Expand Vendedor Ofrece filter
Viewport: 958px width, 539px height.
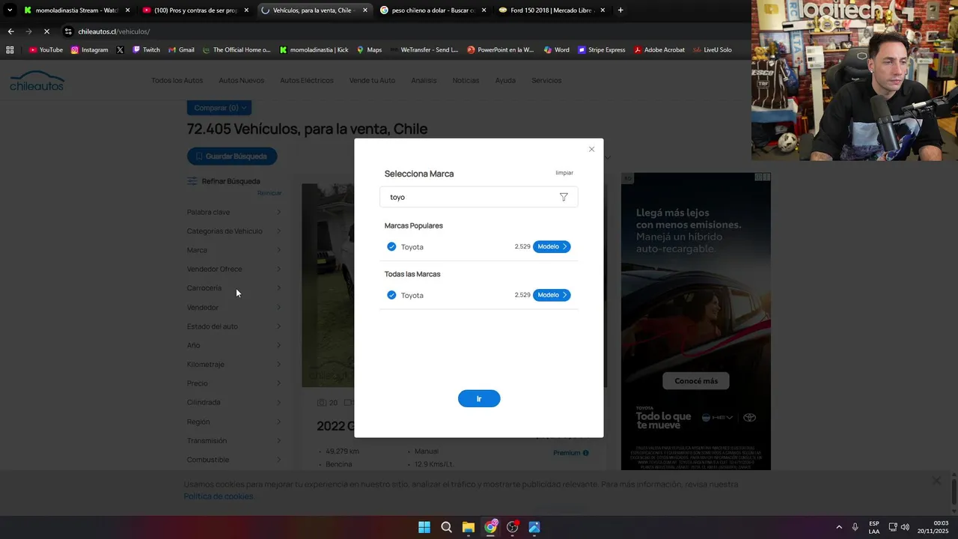pyautogui.click(x=234, y=269)
